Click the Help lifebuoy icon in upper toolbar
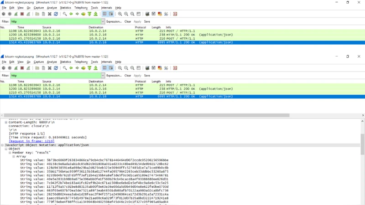This screenshot has height=205, width=365. [x=175, y=14]
